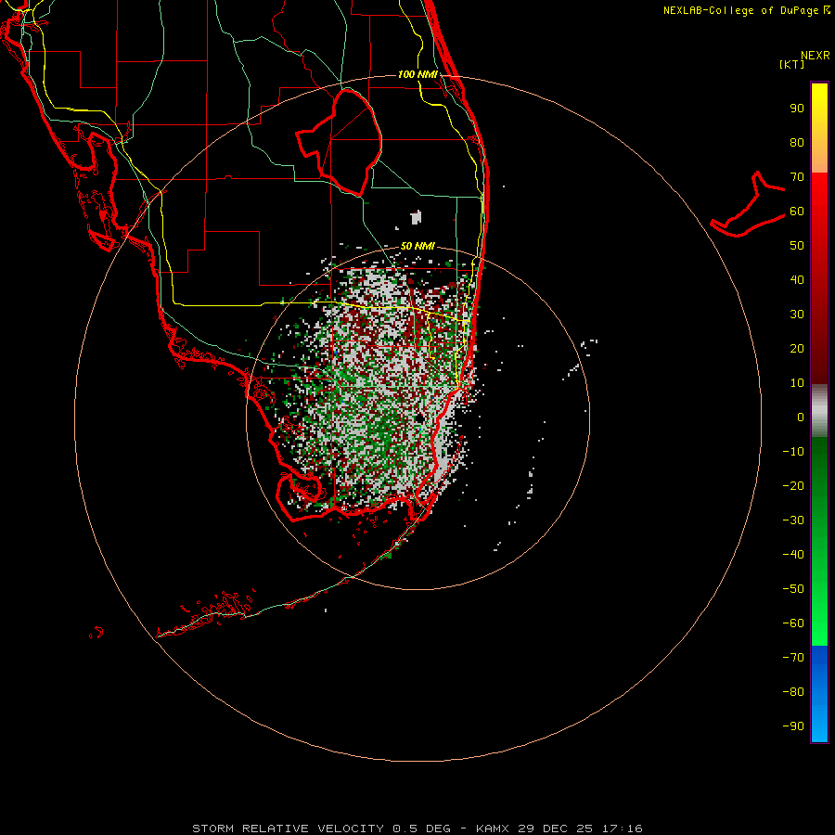
Task: Click the 40 value on the velocity scale
Action: [797, 280]
